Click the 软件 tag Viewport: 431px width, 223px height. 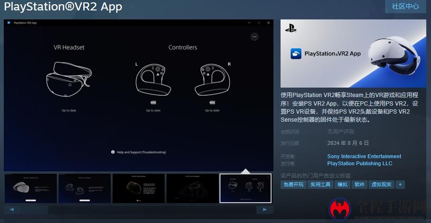[x=360, y=185]
